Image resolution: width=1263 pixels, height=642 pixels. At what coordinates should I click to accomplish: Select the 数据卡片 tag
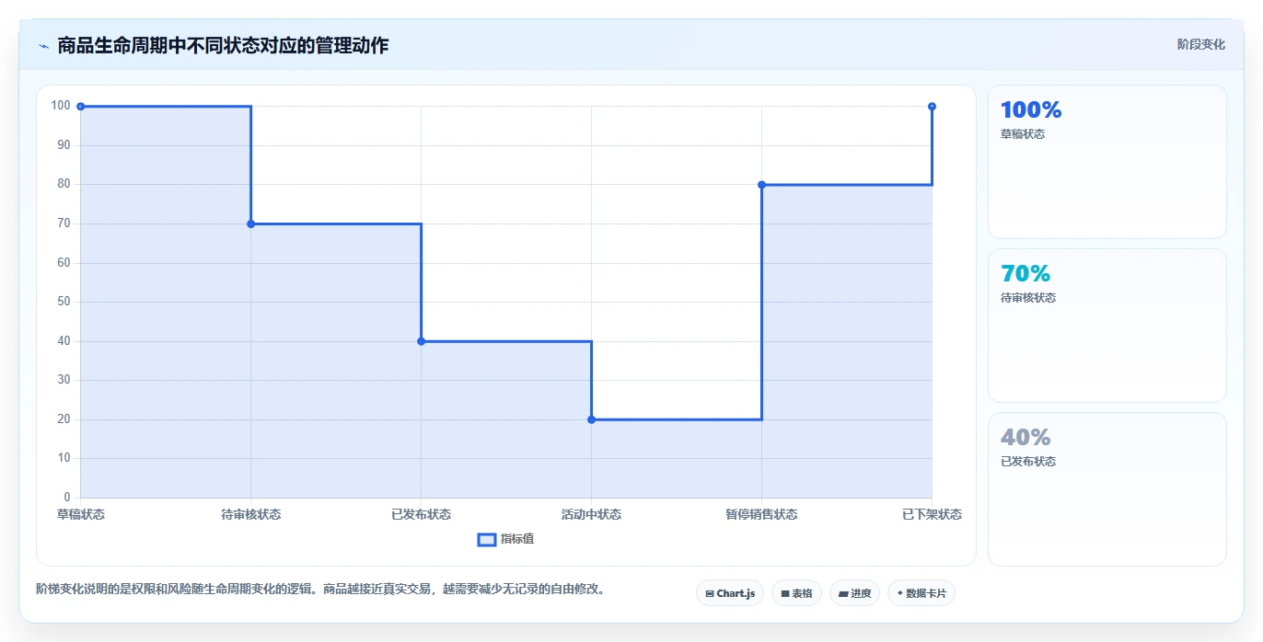click(921, 593)
